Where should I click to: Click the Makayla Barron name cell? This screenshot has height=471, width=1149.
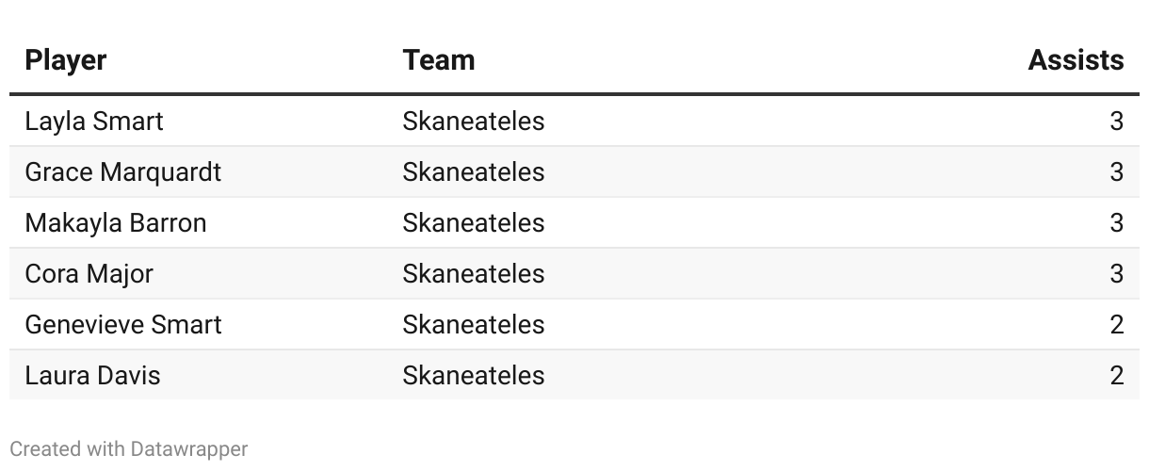pos(116,223)
